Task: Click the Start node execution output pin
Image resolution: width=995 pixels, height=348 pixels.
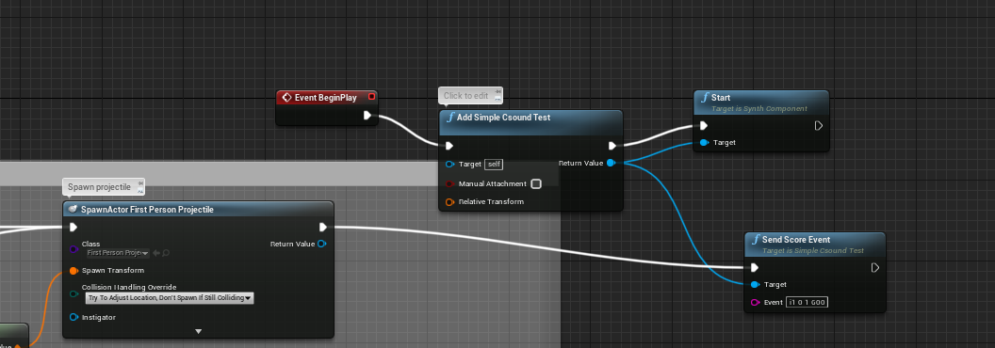Action: (819, 125)
